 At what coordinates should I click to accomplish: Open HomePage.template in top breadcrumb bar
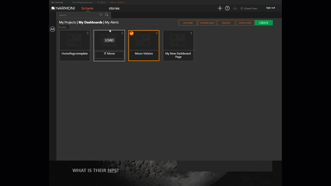(x=82, y=2)
